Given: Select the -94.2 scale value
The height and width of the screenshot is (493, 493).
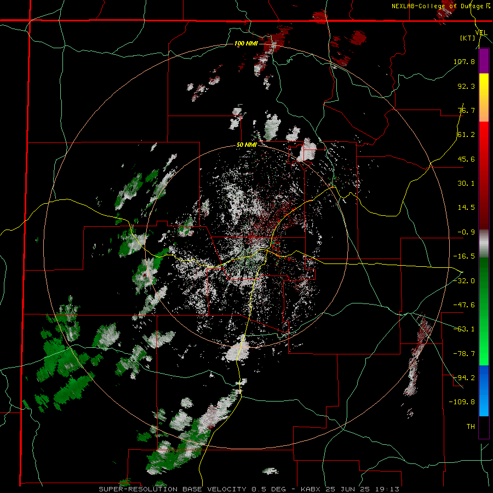Looking at the screenshot, I should pos(464,378).
